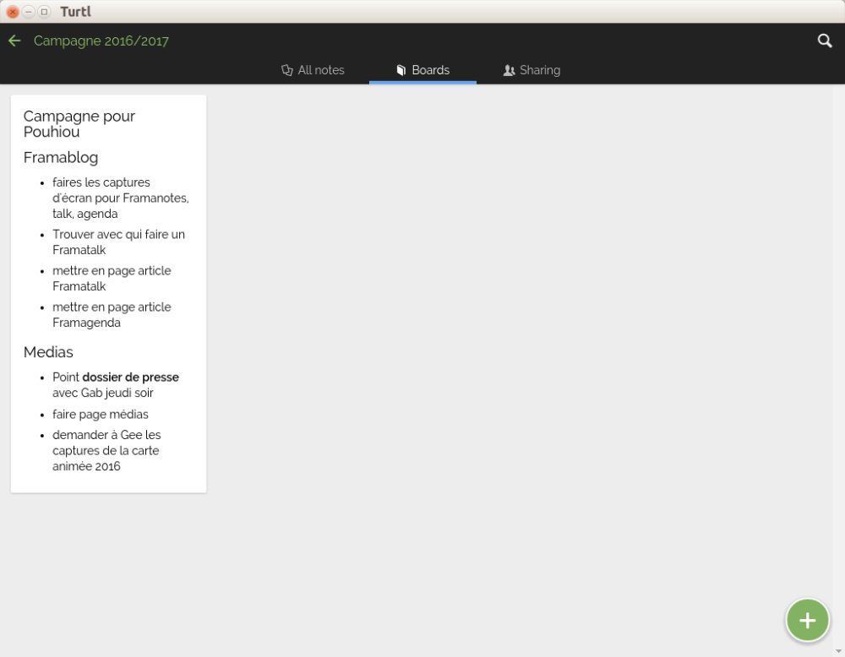Open the search magnifier icon

pos(825,41)
